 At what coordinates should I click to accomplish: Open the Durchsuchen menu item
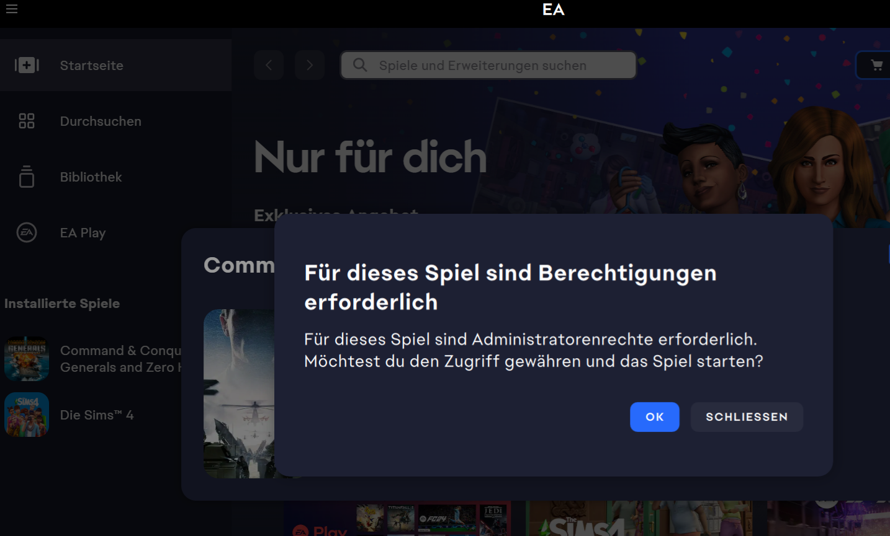pos(101,121)
